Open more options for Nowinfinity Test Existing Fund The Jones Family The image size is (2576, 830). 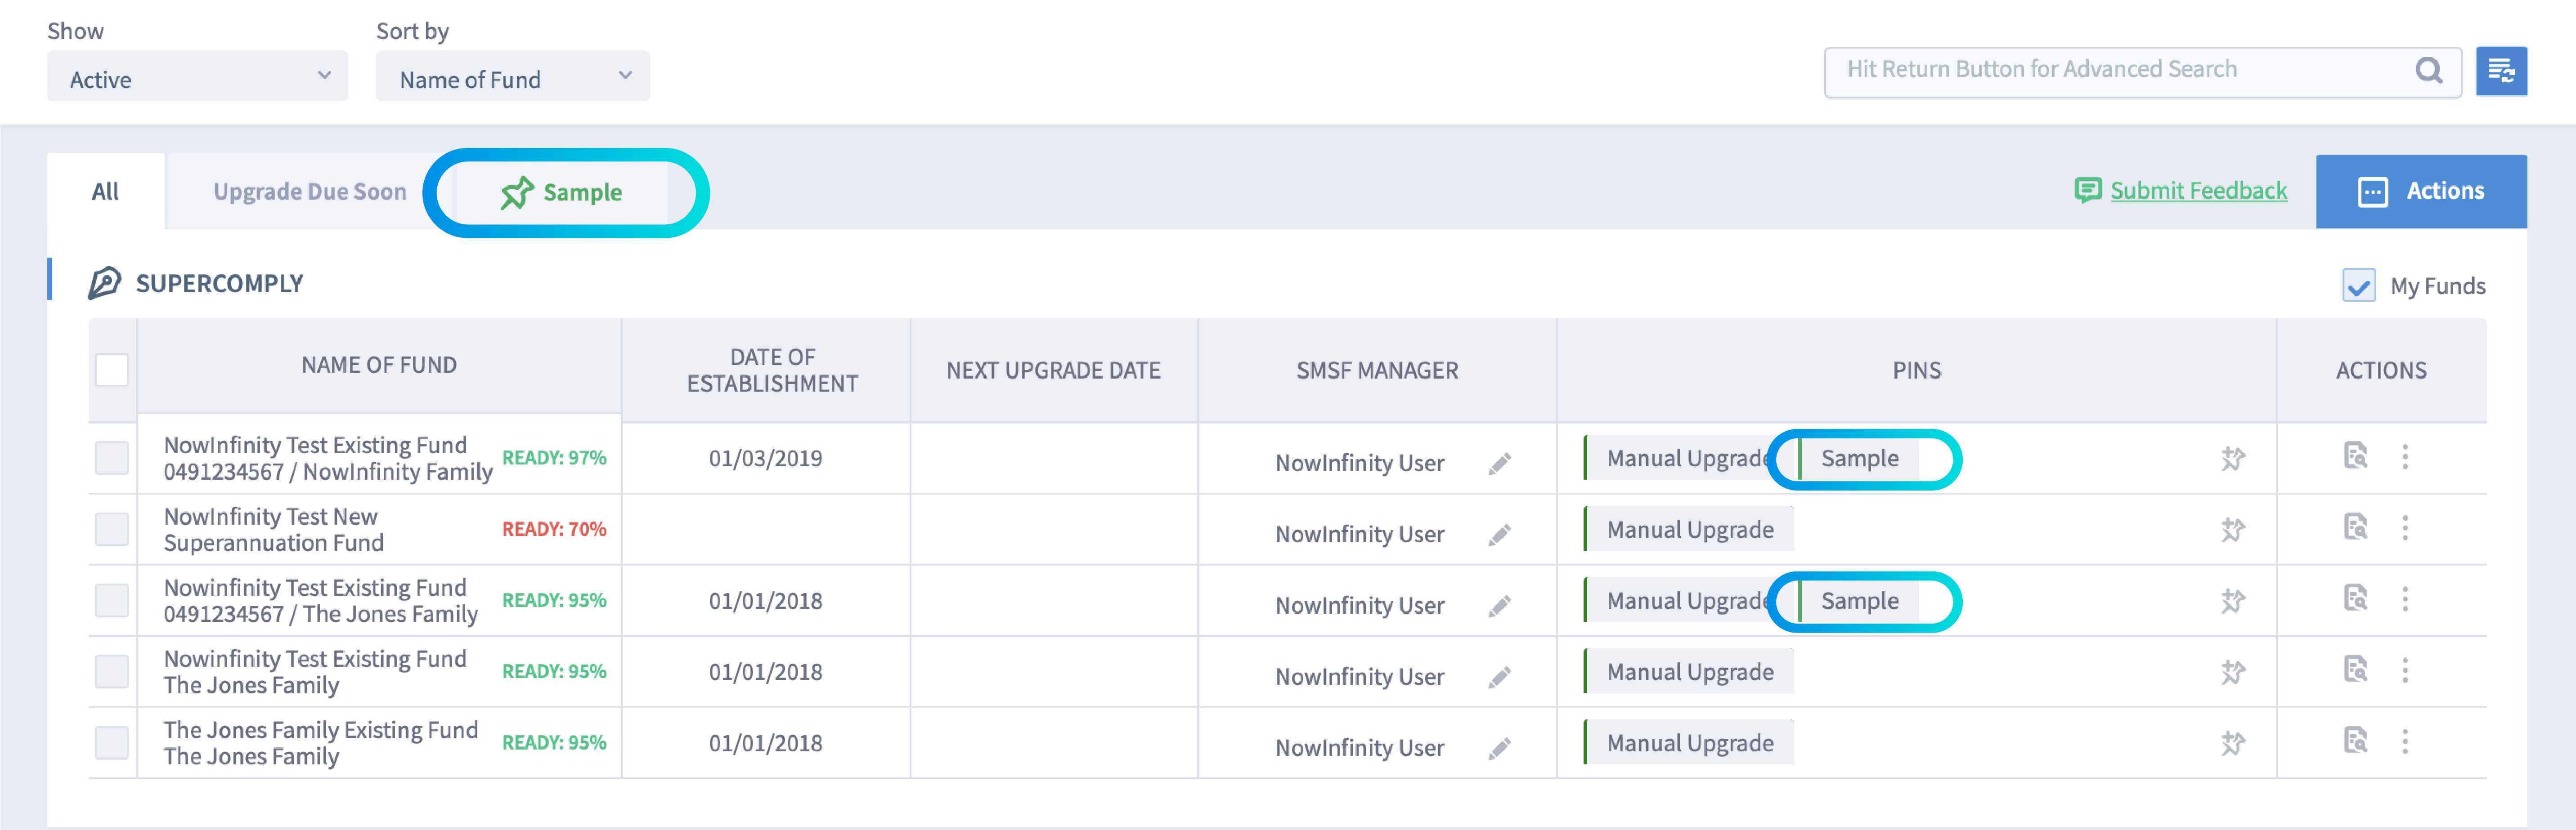point(2405,670)
